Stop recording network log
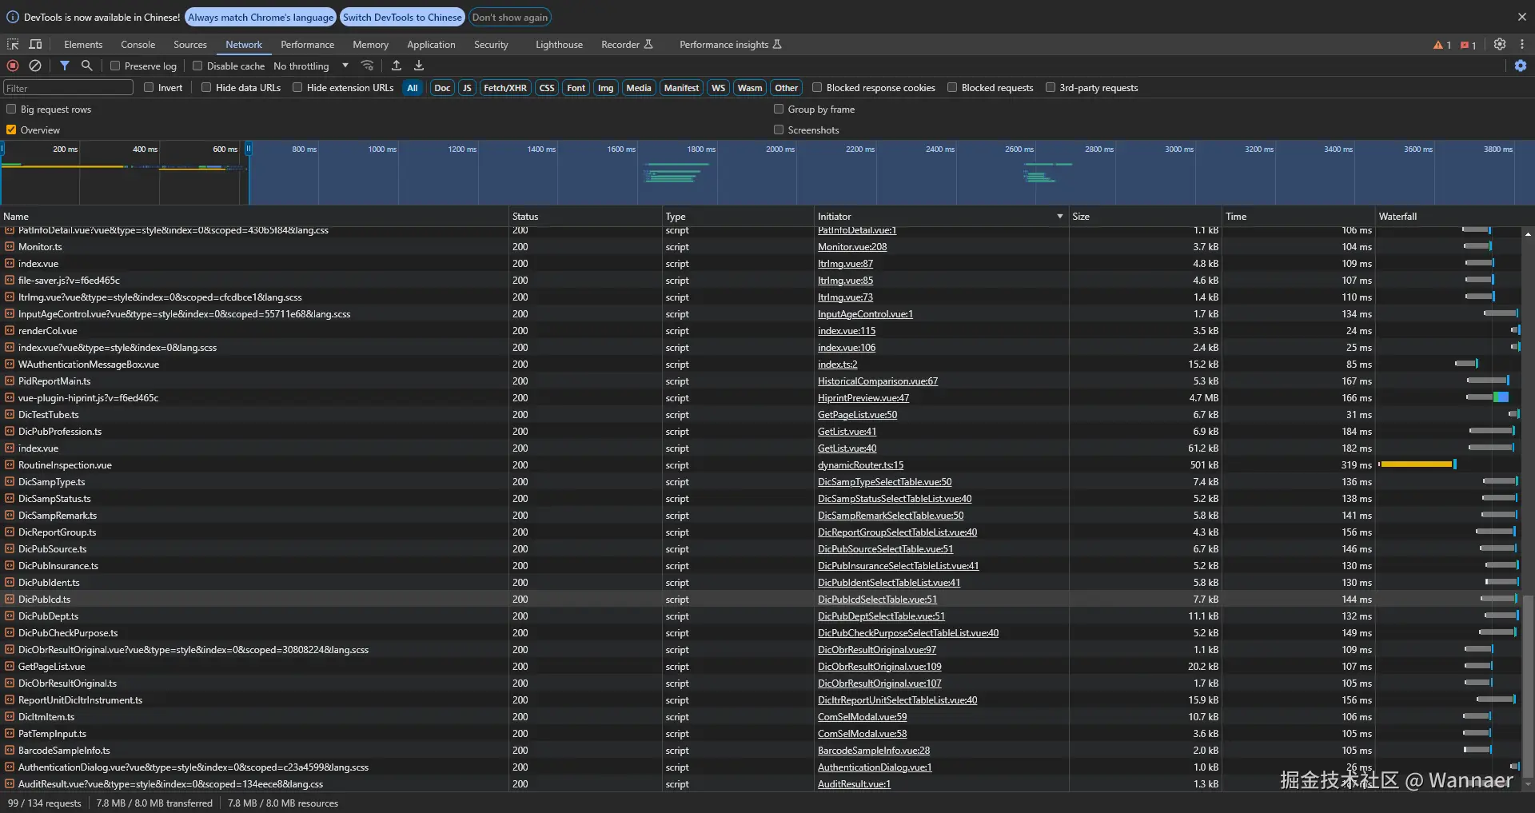The width and height of the screenshot is (1535, 813). (x=13, y=66)
